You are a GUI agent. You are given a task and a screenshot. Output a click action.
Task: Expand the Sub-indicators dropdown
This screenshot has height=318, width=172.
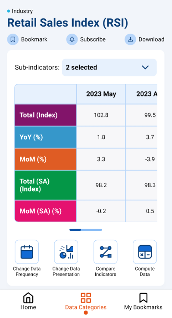click(109, 68)
